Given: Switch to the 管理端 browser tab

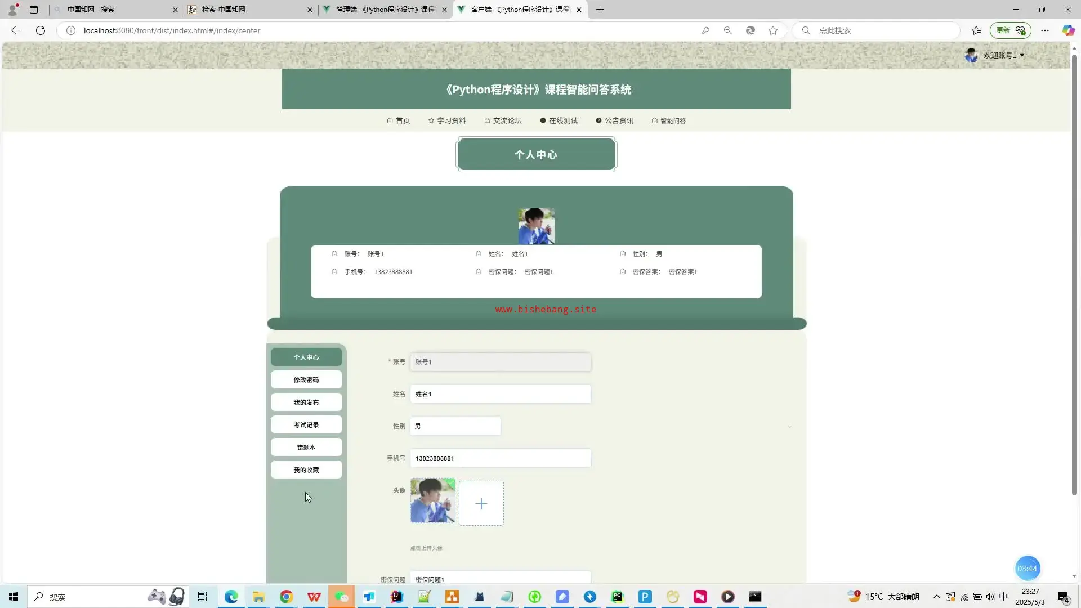Looking at the screenshot, I should point(385,10).
